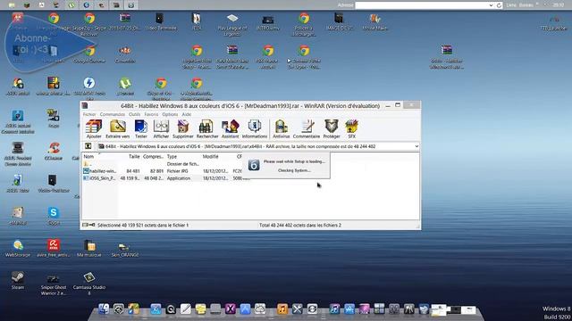Sort files by the Taille column
Image resolution: width=572 pixels, height=321 pixels.
[134, 157]
